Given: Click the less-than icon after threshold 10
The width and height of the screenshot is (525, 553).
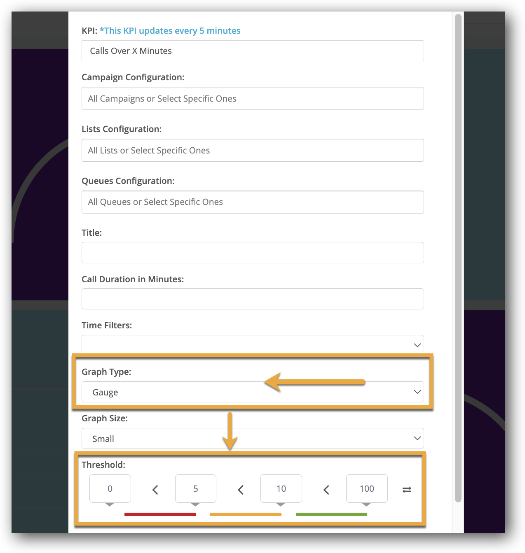Looking at the screenshot, I should pyautogui.click(x=326, y=490).
